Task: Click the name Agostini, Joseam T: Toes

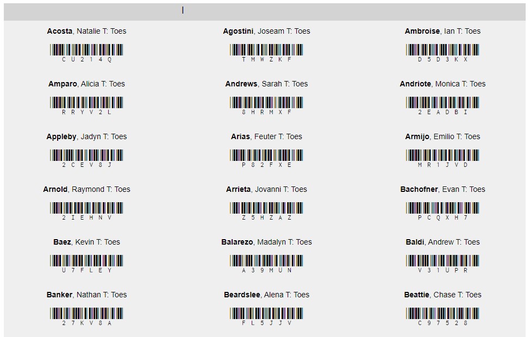Action: click(266, 31)
